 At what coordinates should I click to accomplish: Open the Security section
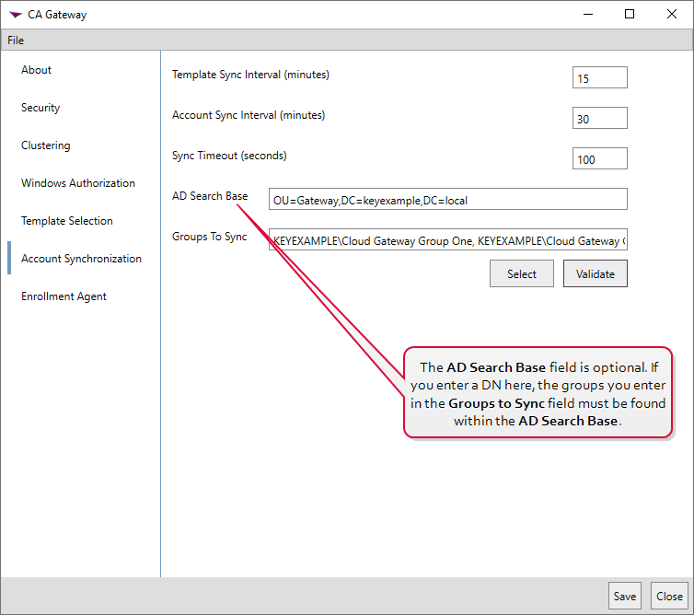point(40,108)
